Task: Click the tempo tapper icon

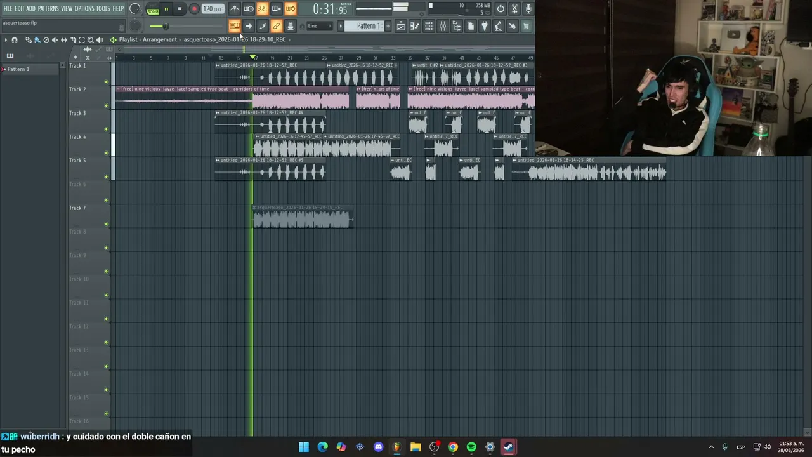Action: point(499,26)
